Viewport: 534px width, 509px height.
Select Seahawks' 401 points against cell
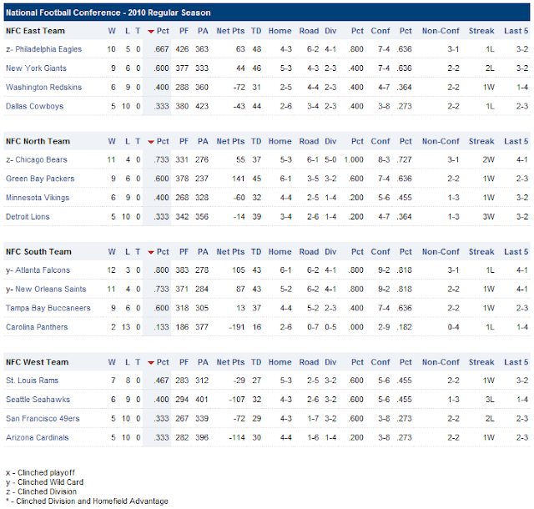(x=202, y=400)
